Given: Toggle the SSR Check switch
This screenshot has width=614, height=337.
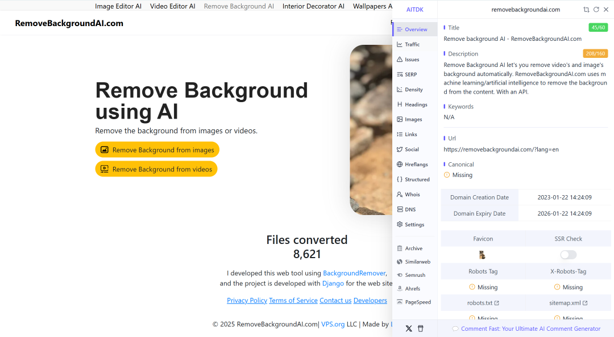Looking at the screenshot, I should [568, 255].
